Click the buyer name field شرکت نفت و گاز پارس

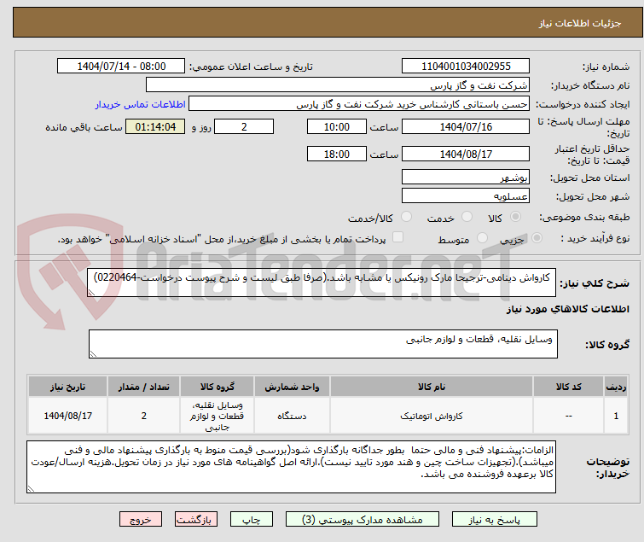click(338, 85)
